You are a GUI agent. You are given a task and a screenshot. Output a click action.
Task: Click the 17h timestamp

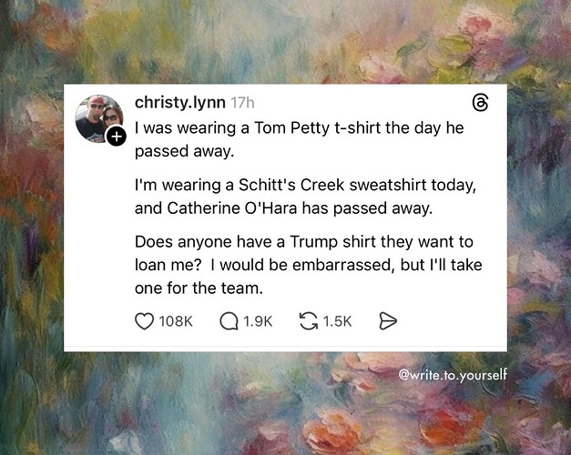click(242, 103)
